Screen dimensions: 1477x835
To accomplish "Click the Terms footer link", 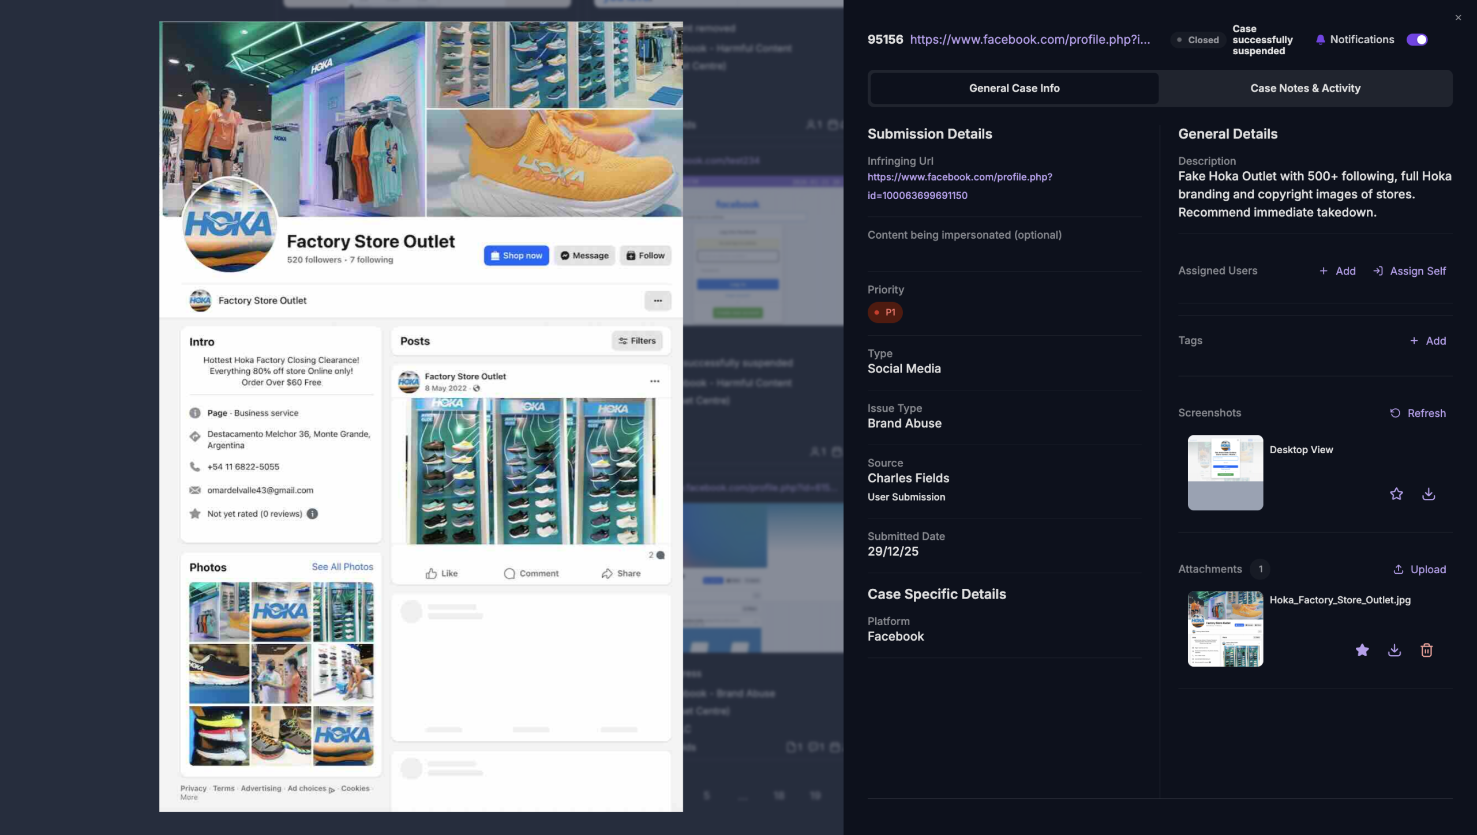I will tap(223, 788).
